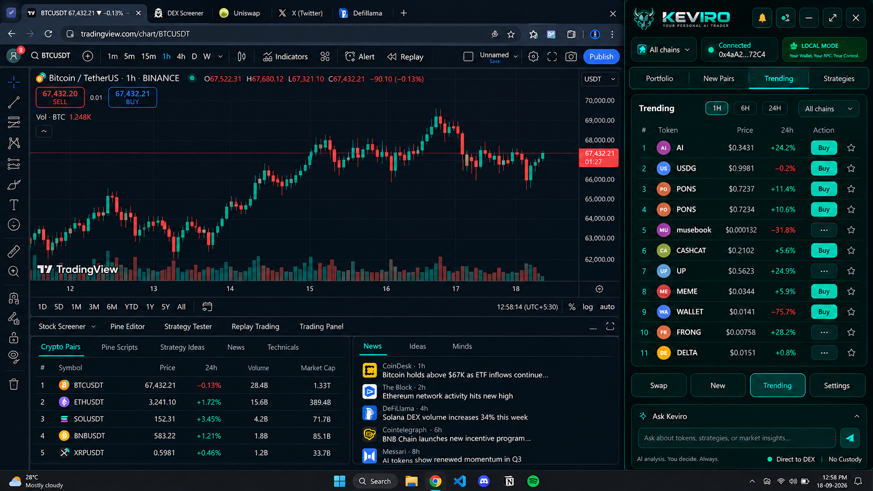Select the Text annotation tool
Image resolution: width=873 pixels, height=491 pixels.
tap(14, 205)
